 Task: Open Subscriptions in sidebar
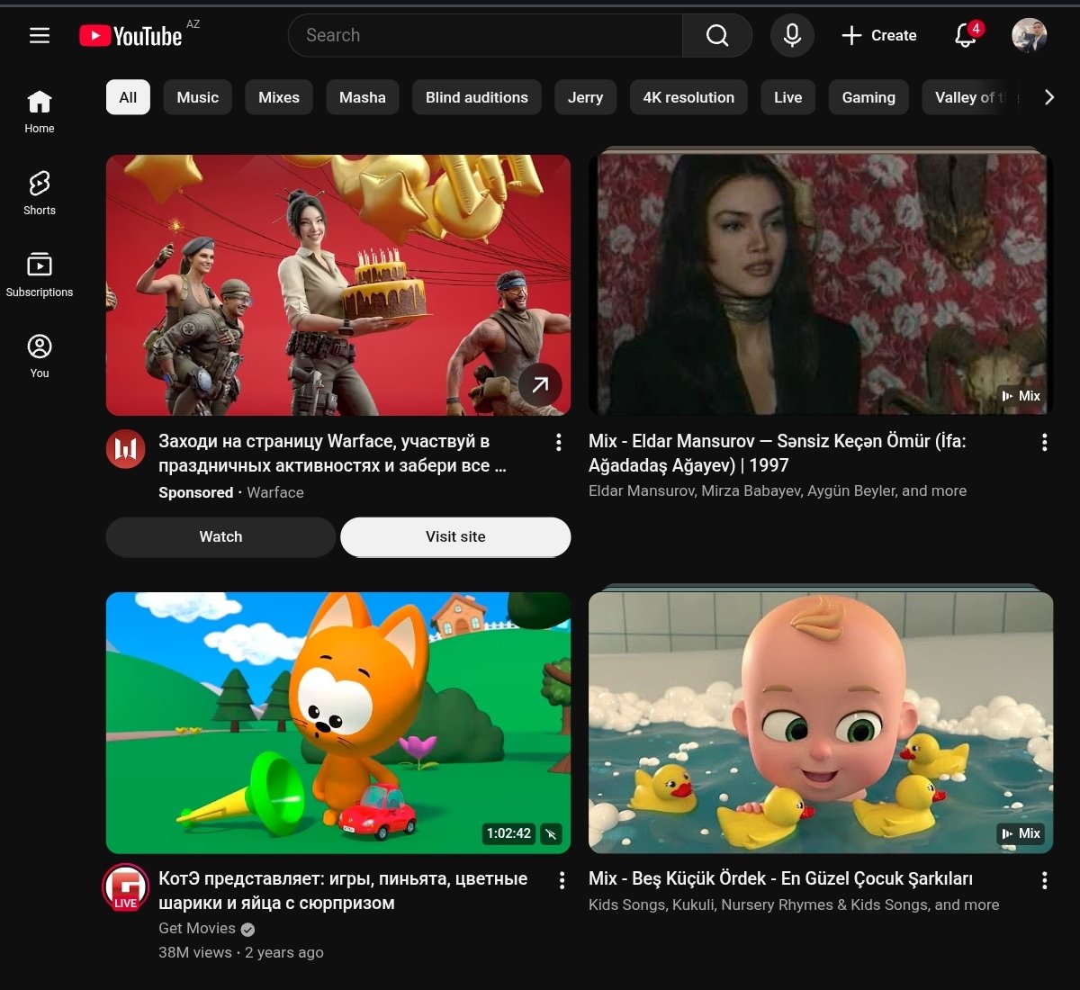click(x=40, y=274)
